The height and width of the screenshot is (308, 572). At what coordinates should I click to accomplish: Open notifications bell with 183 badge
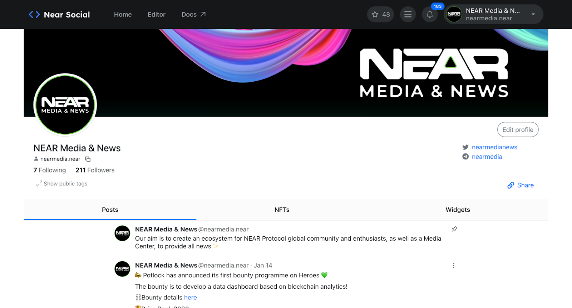pos(430,15)
